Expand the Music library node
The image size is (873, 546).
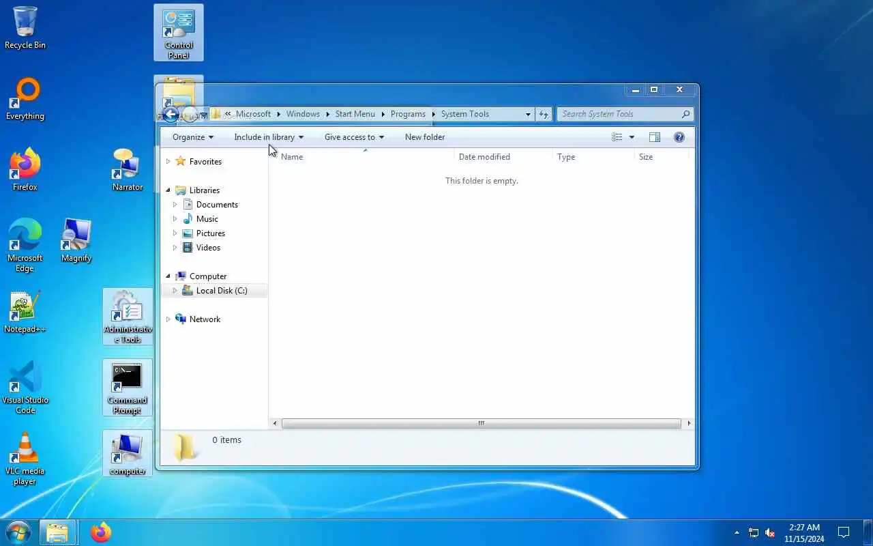(175, 219)
